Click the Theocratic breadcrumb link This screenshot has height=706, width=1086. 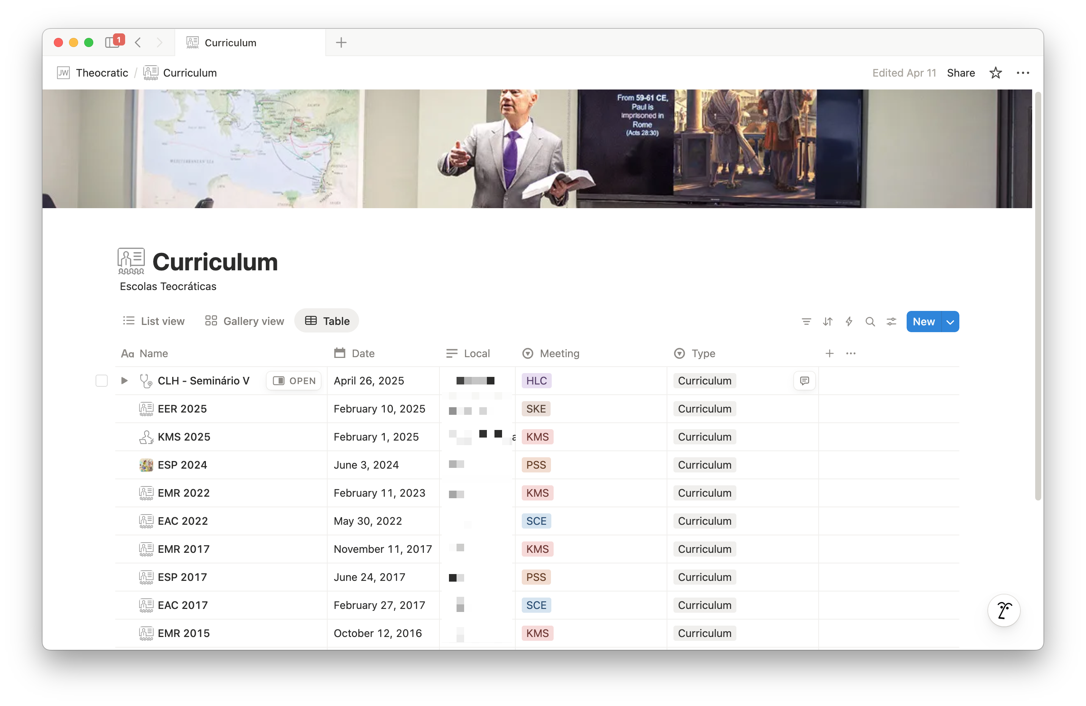point(102,73)
